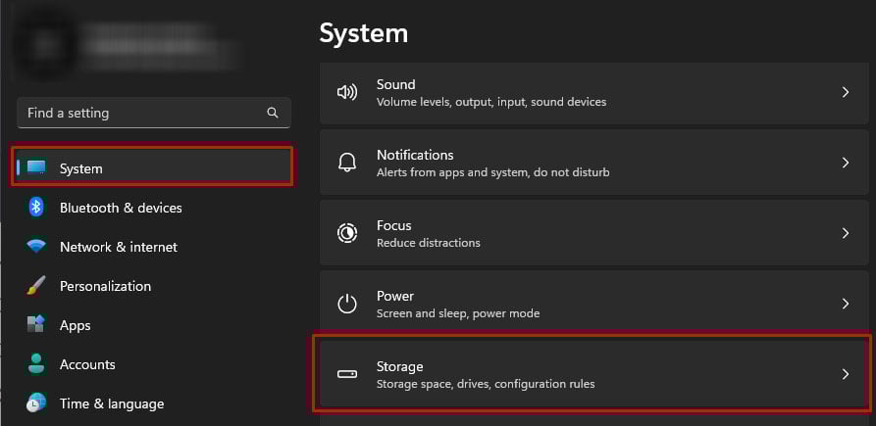Click the Notifications bell icon

click(347, 163)
